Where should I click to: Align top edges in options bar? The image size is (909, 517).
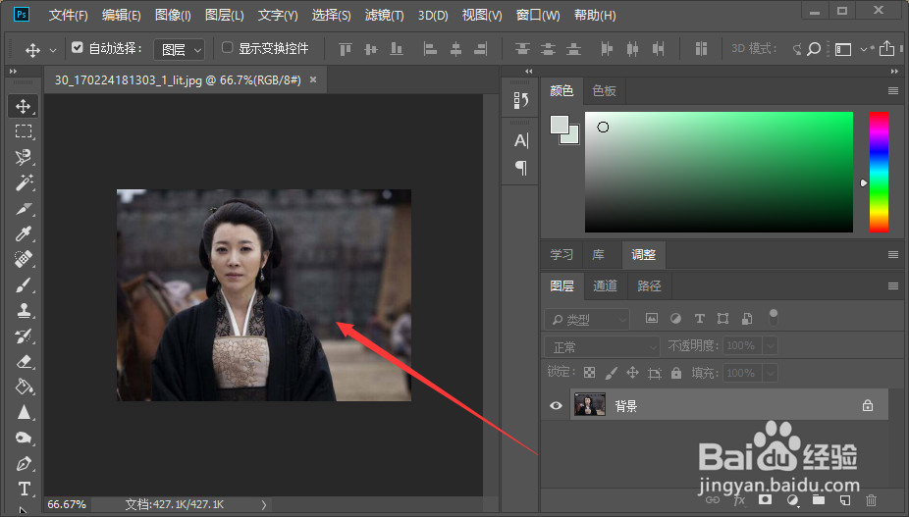pyautogui.click(x=345, y=49)
